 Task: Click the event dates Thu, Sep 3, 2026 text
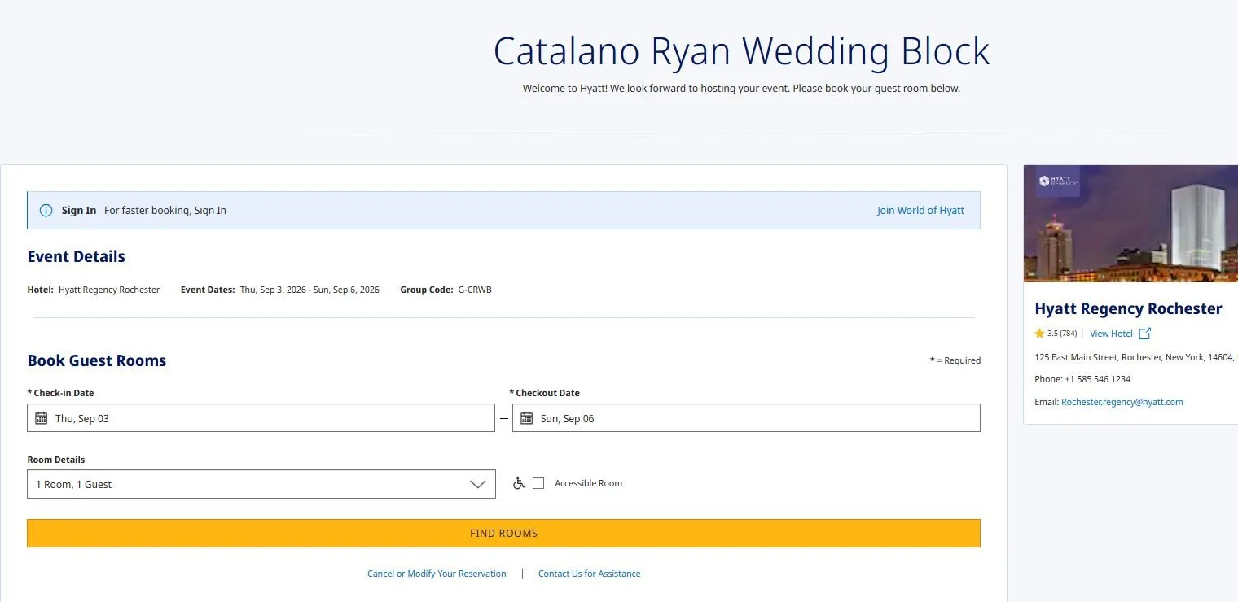(309, 290)
